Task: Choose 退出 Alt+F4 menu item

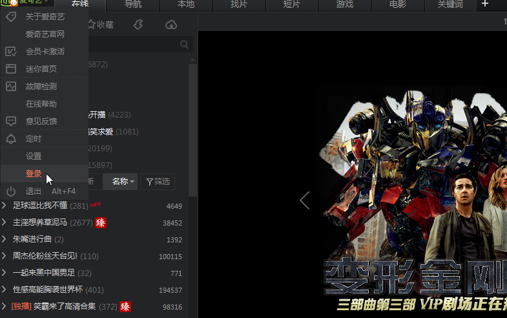Action: [x=45, y=191]
